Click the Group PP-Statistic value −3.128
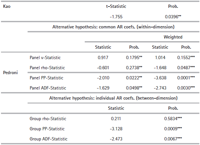200x145 pixels. tap(116, 129)
